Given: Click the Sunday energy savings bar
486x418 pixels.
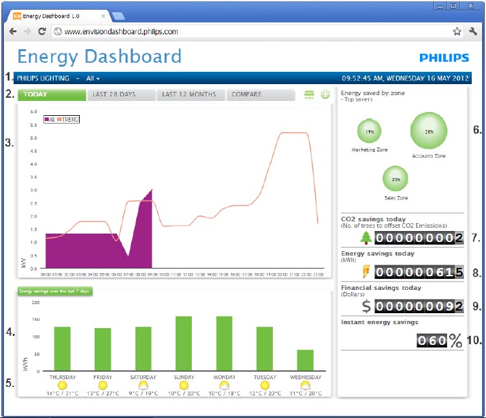Looking at the screenshot, I should coord(183,344).
